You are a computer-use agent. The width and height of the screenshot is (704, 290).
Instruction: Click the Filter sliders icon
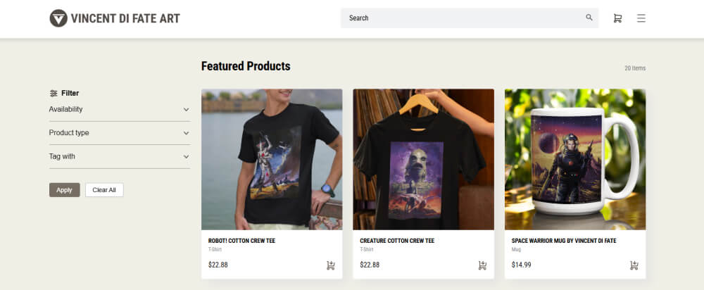(54, 94)
